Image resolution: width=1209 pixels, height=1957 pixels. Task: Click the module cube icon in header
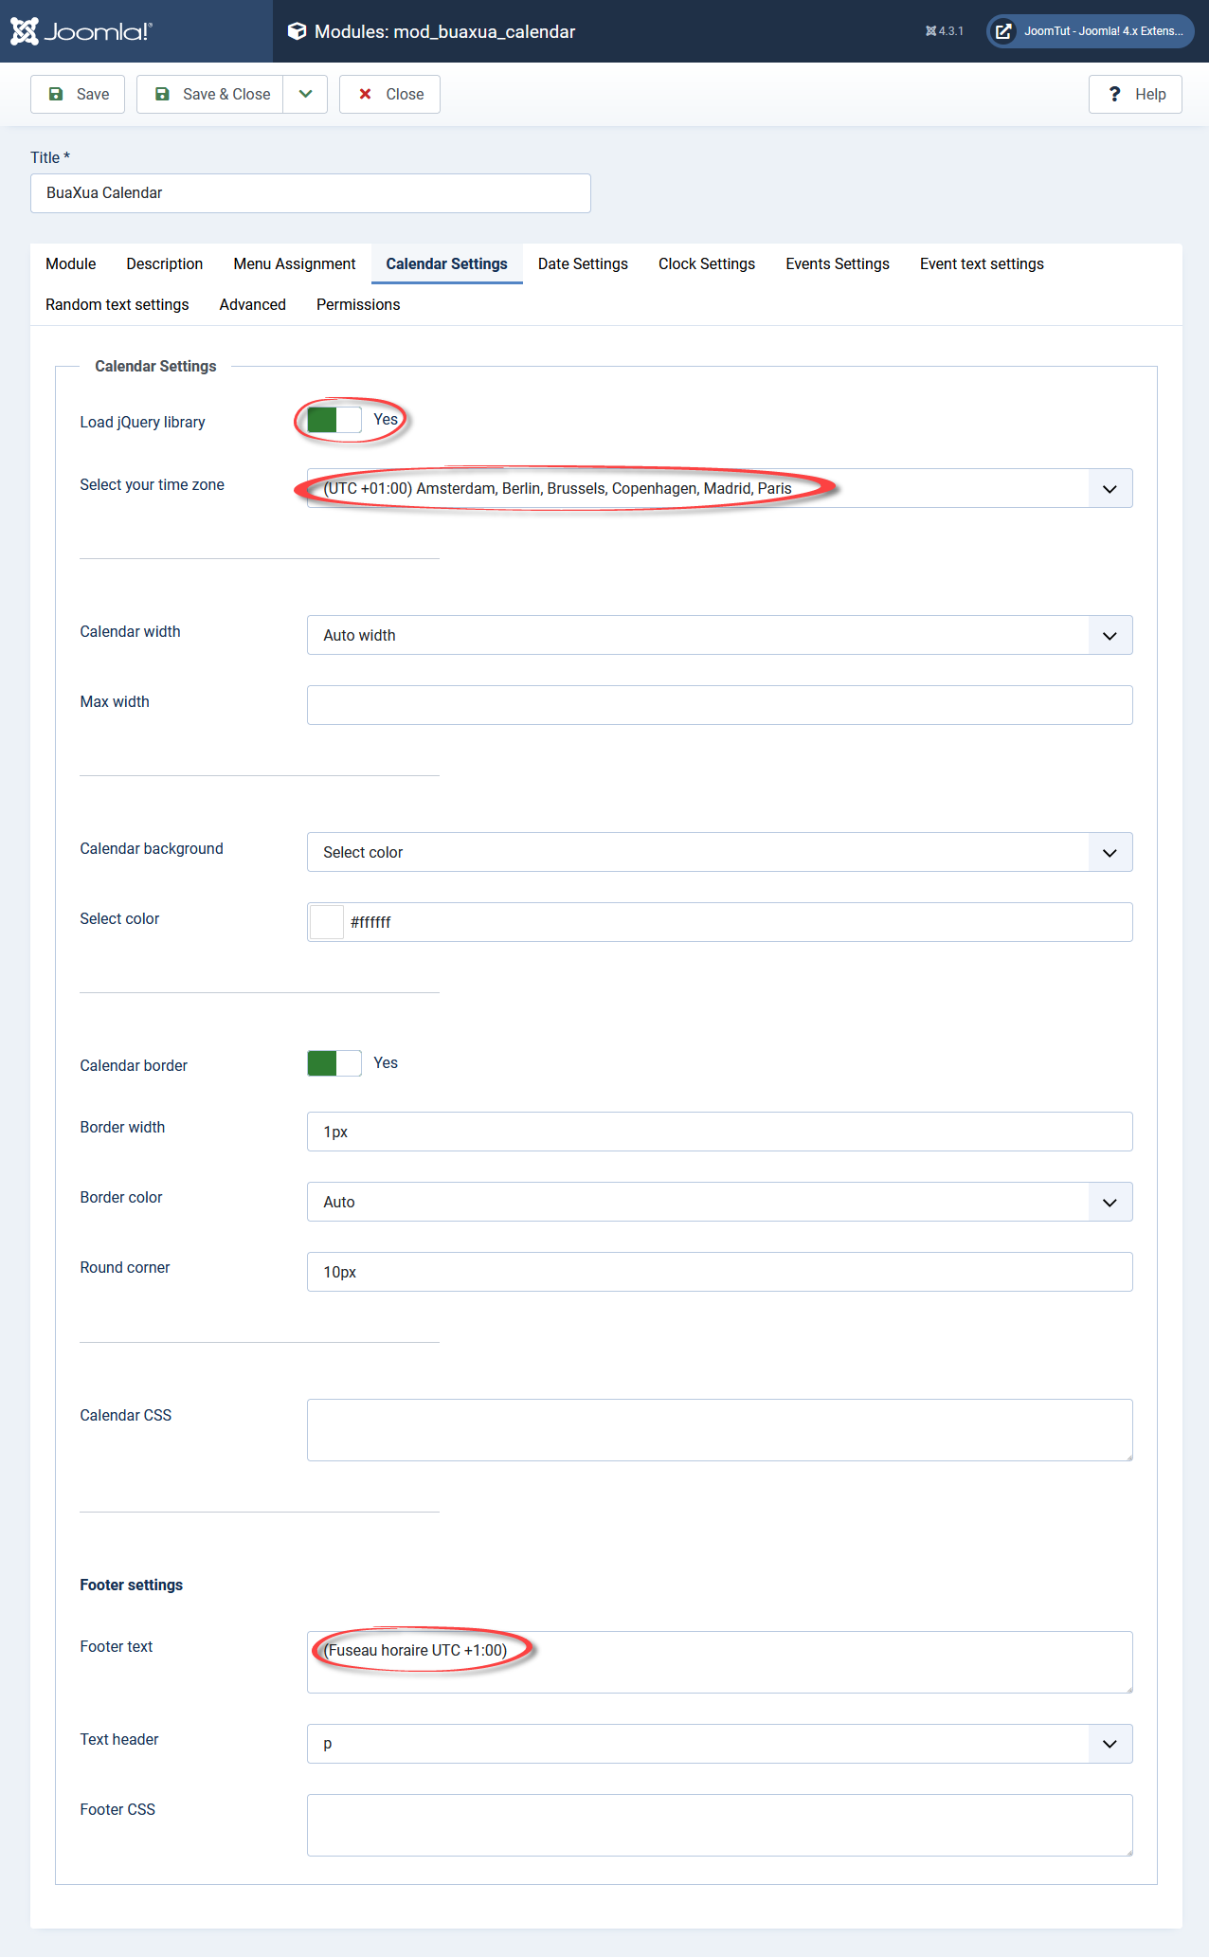pos(297,31)
